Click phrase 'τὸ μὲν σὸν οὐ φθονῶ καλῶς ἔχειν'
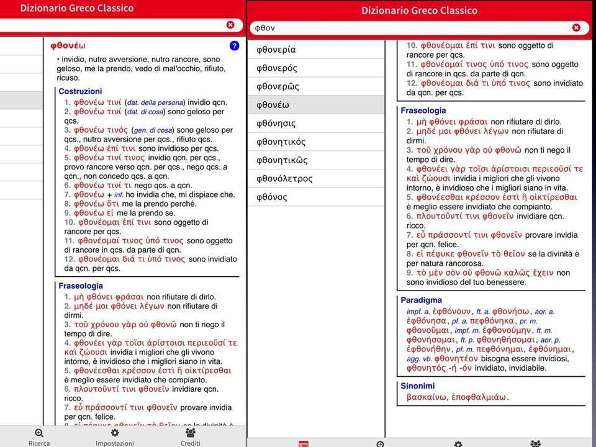596x447 pixels. click(x=485, y=273)
